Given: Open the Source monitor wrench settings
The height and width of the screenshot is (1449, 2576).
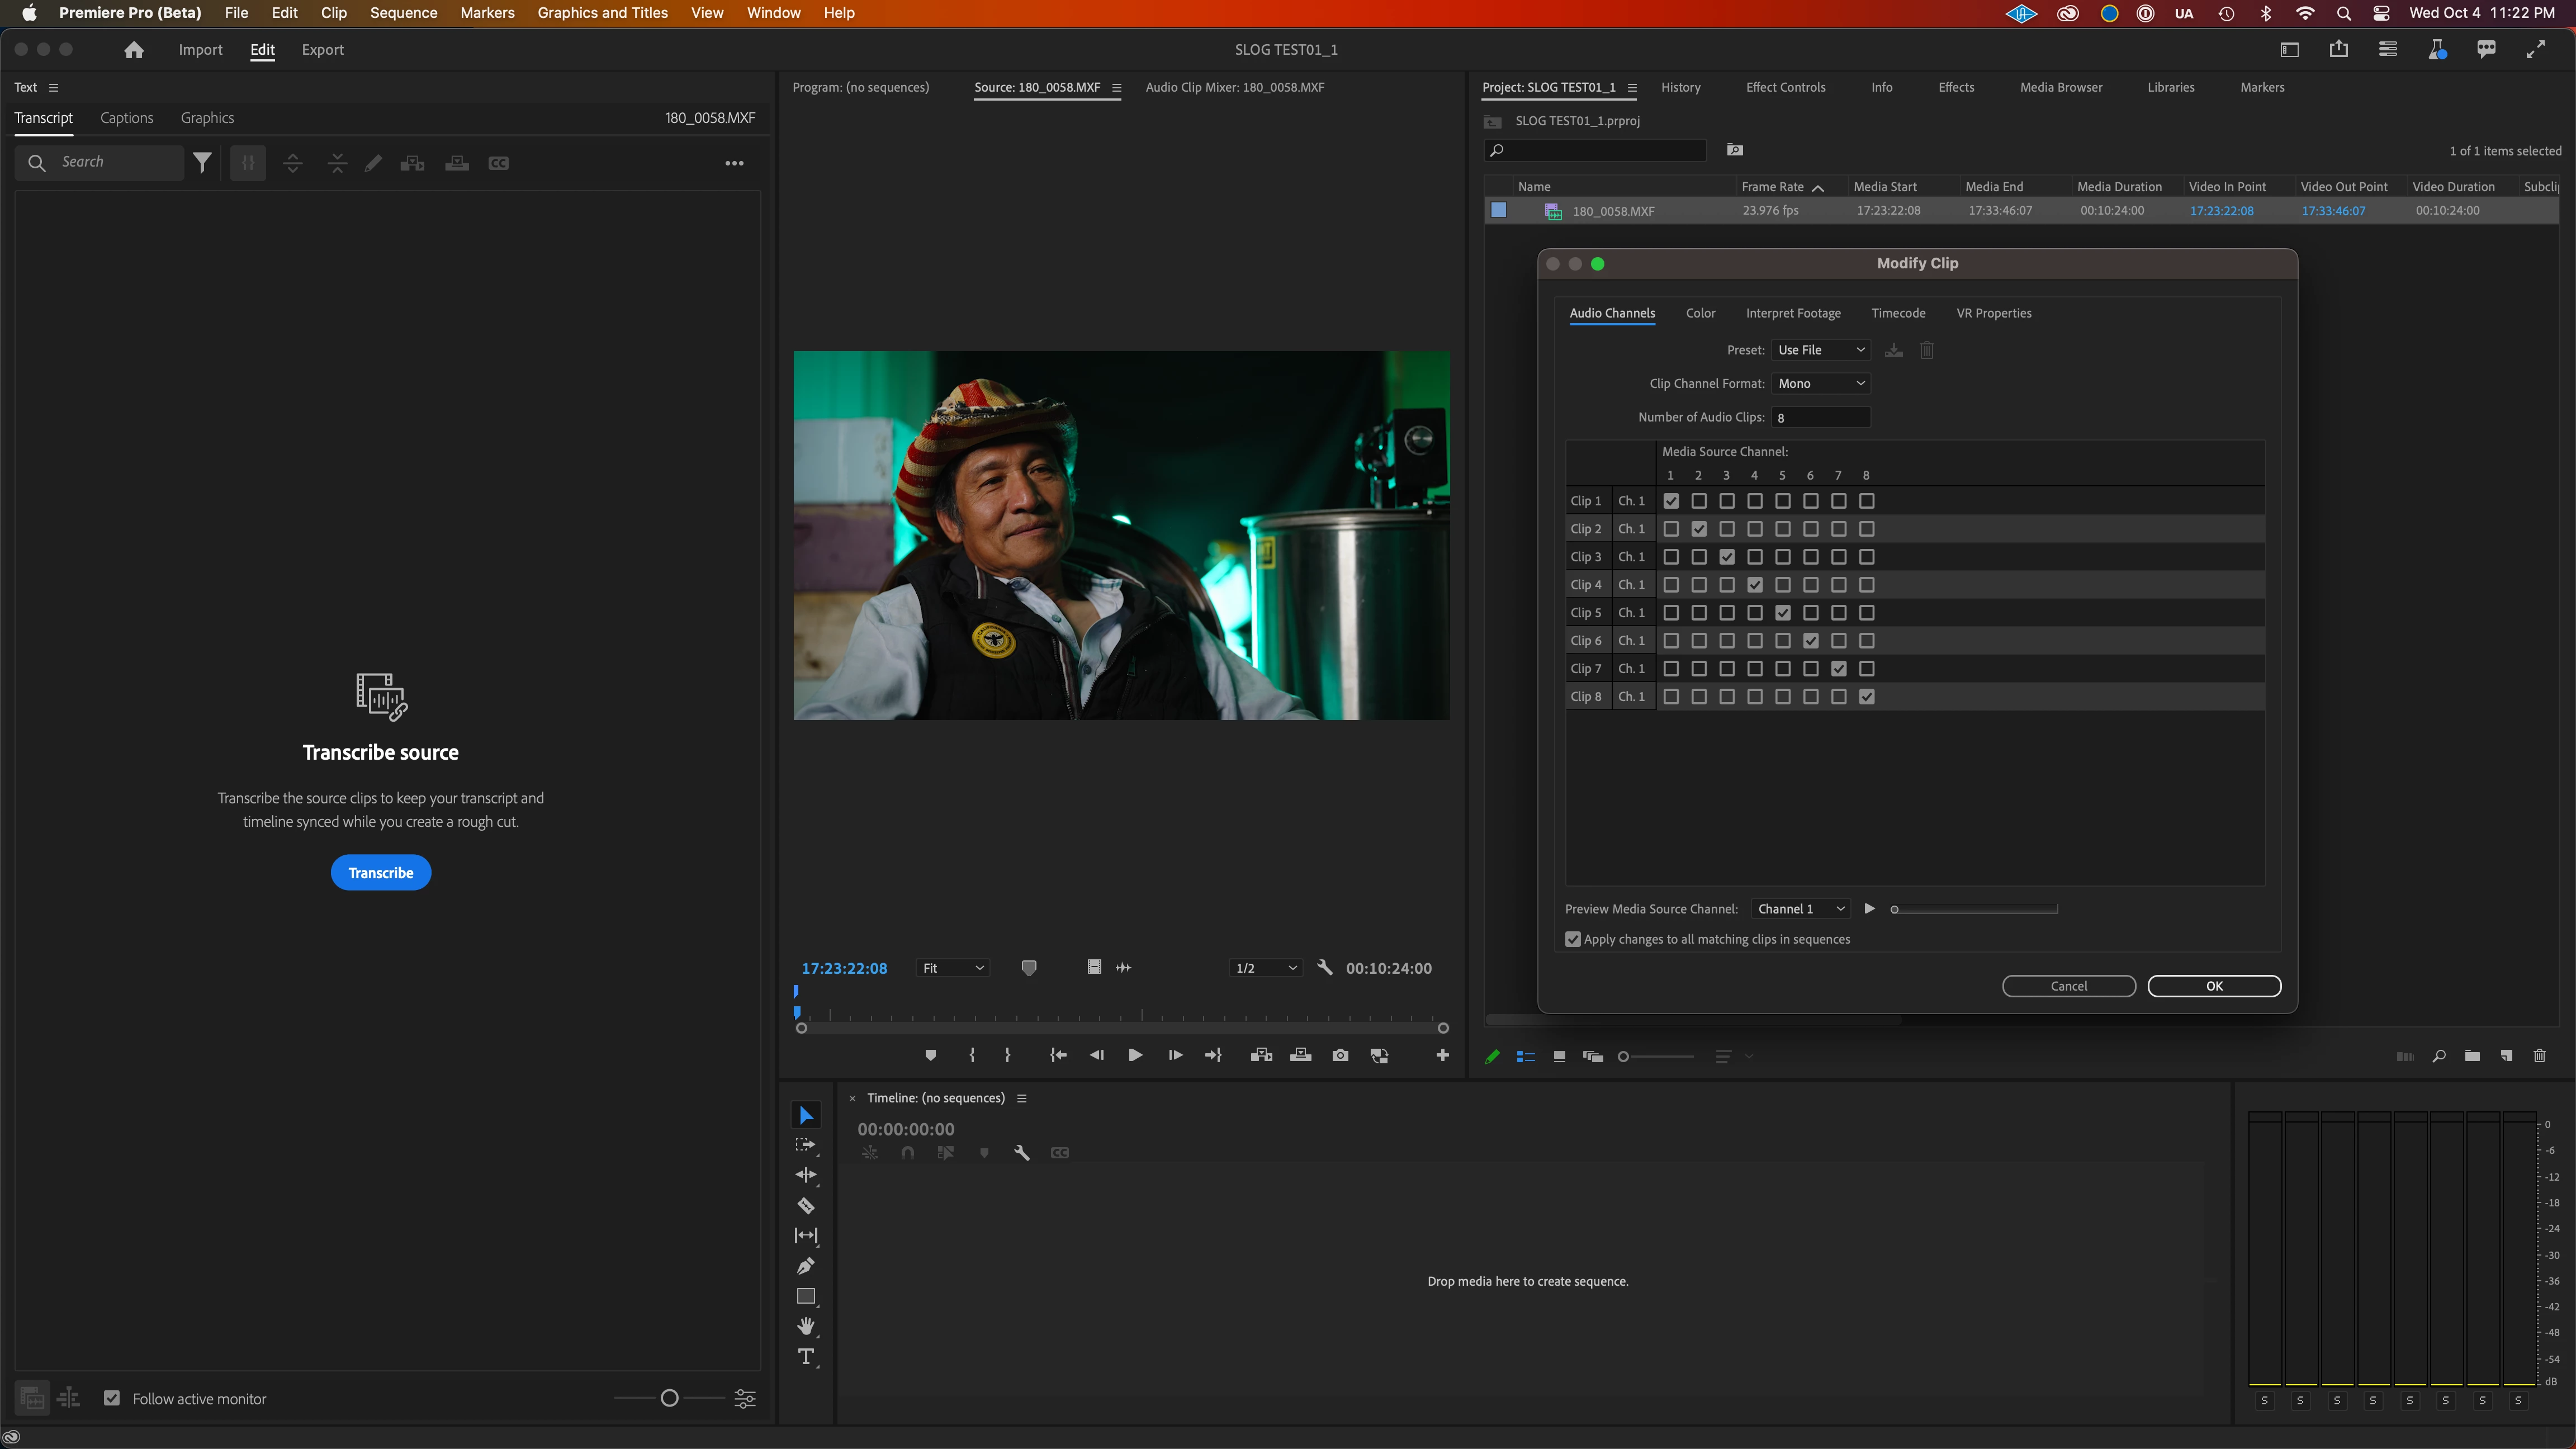Looking at the screenshot, I should coord(1325,967).
